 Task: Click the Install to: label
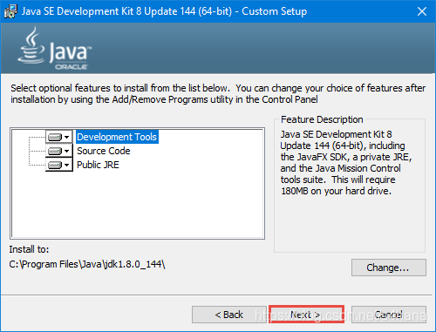(29, 249)
